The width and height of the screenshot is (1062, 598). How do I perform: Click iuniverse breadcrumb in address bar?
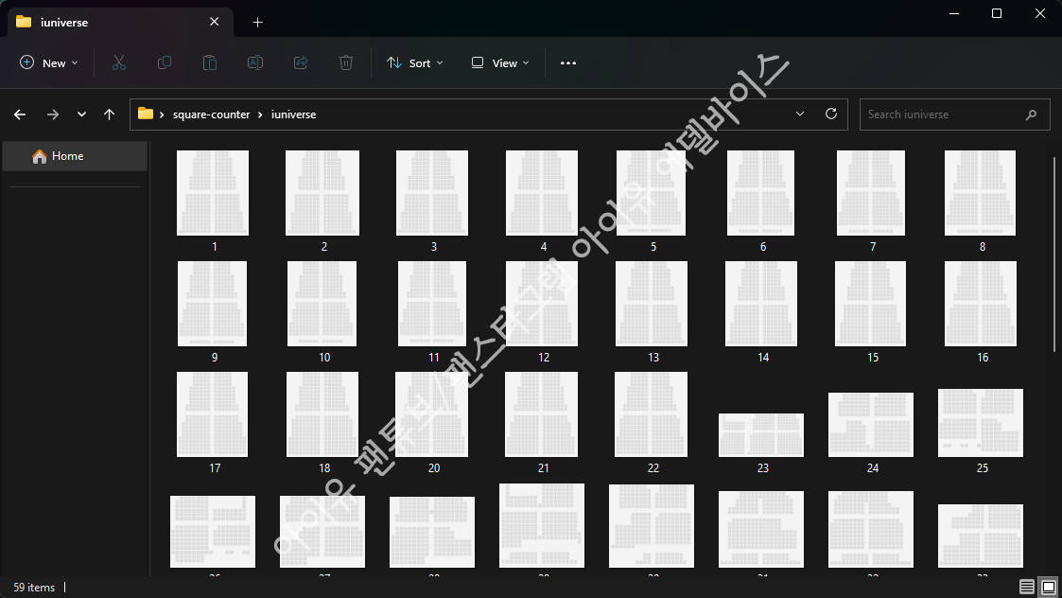[293, 114]
